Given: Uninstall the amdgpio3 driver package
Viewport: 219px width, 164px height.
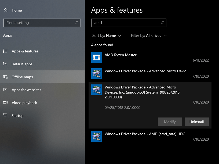Looking at the screenshot, I should (197, 122).
